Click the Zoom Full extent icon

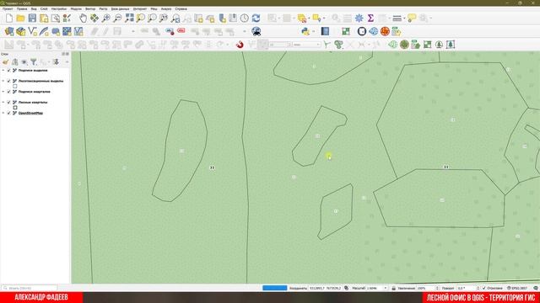coord(129,19)
